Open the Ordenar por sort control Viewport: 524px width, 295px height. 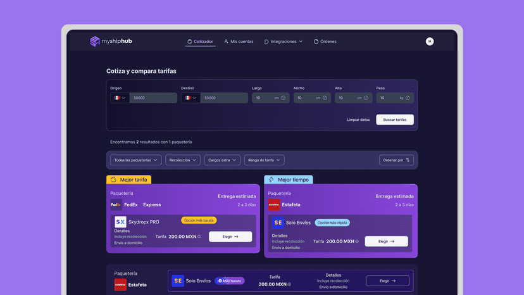tap(396, 160)
